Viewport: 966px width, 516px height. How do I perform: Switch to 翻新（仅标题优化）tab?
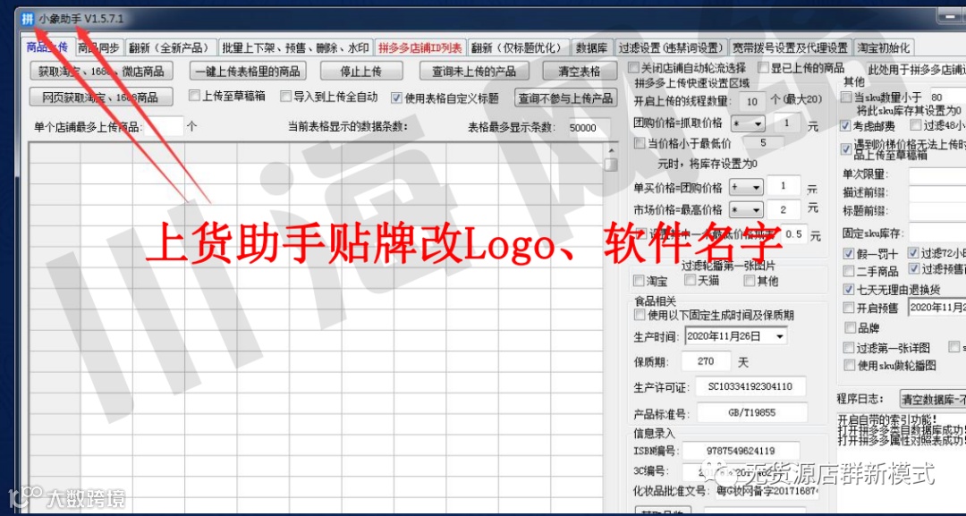[x=517, y=48]
